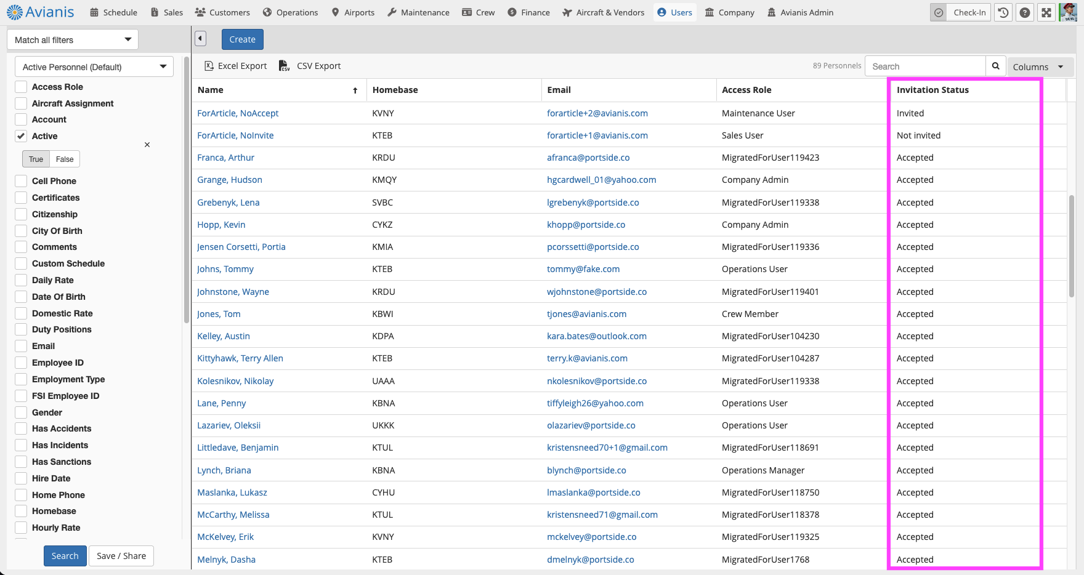This screenshot has width=1084, height=575.
Task: Open the help question mark icon
Action: tap(1025, 12)
